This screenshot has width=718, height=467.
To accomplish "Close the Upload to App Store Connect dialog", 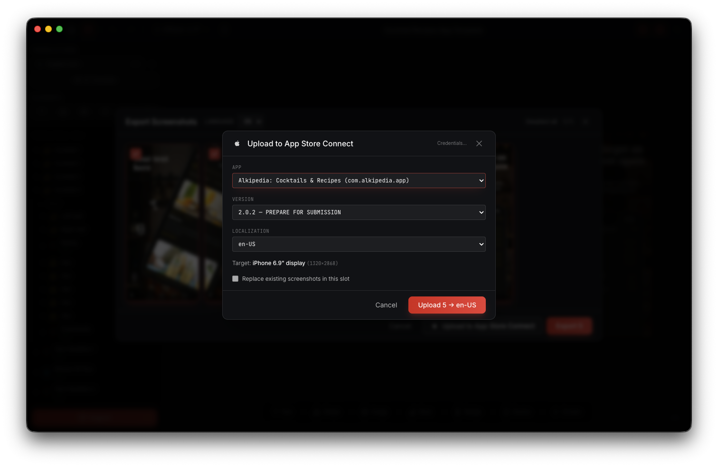I will coord(479,143).
